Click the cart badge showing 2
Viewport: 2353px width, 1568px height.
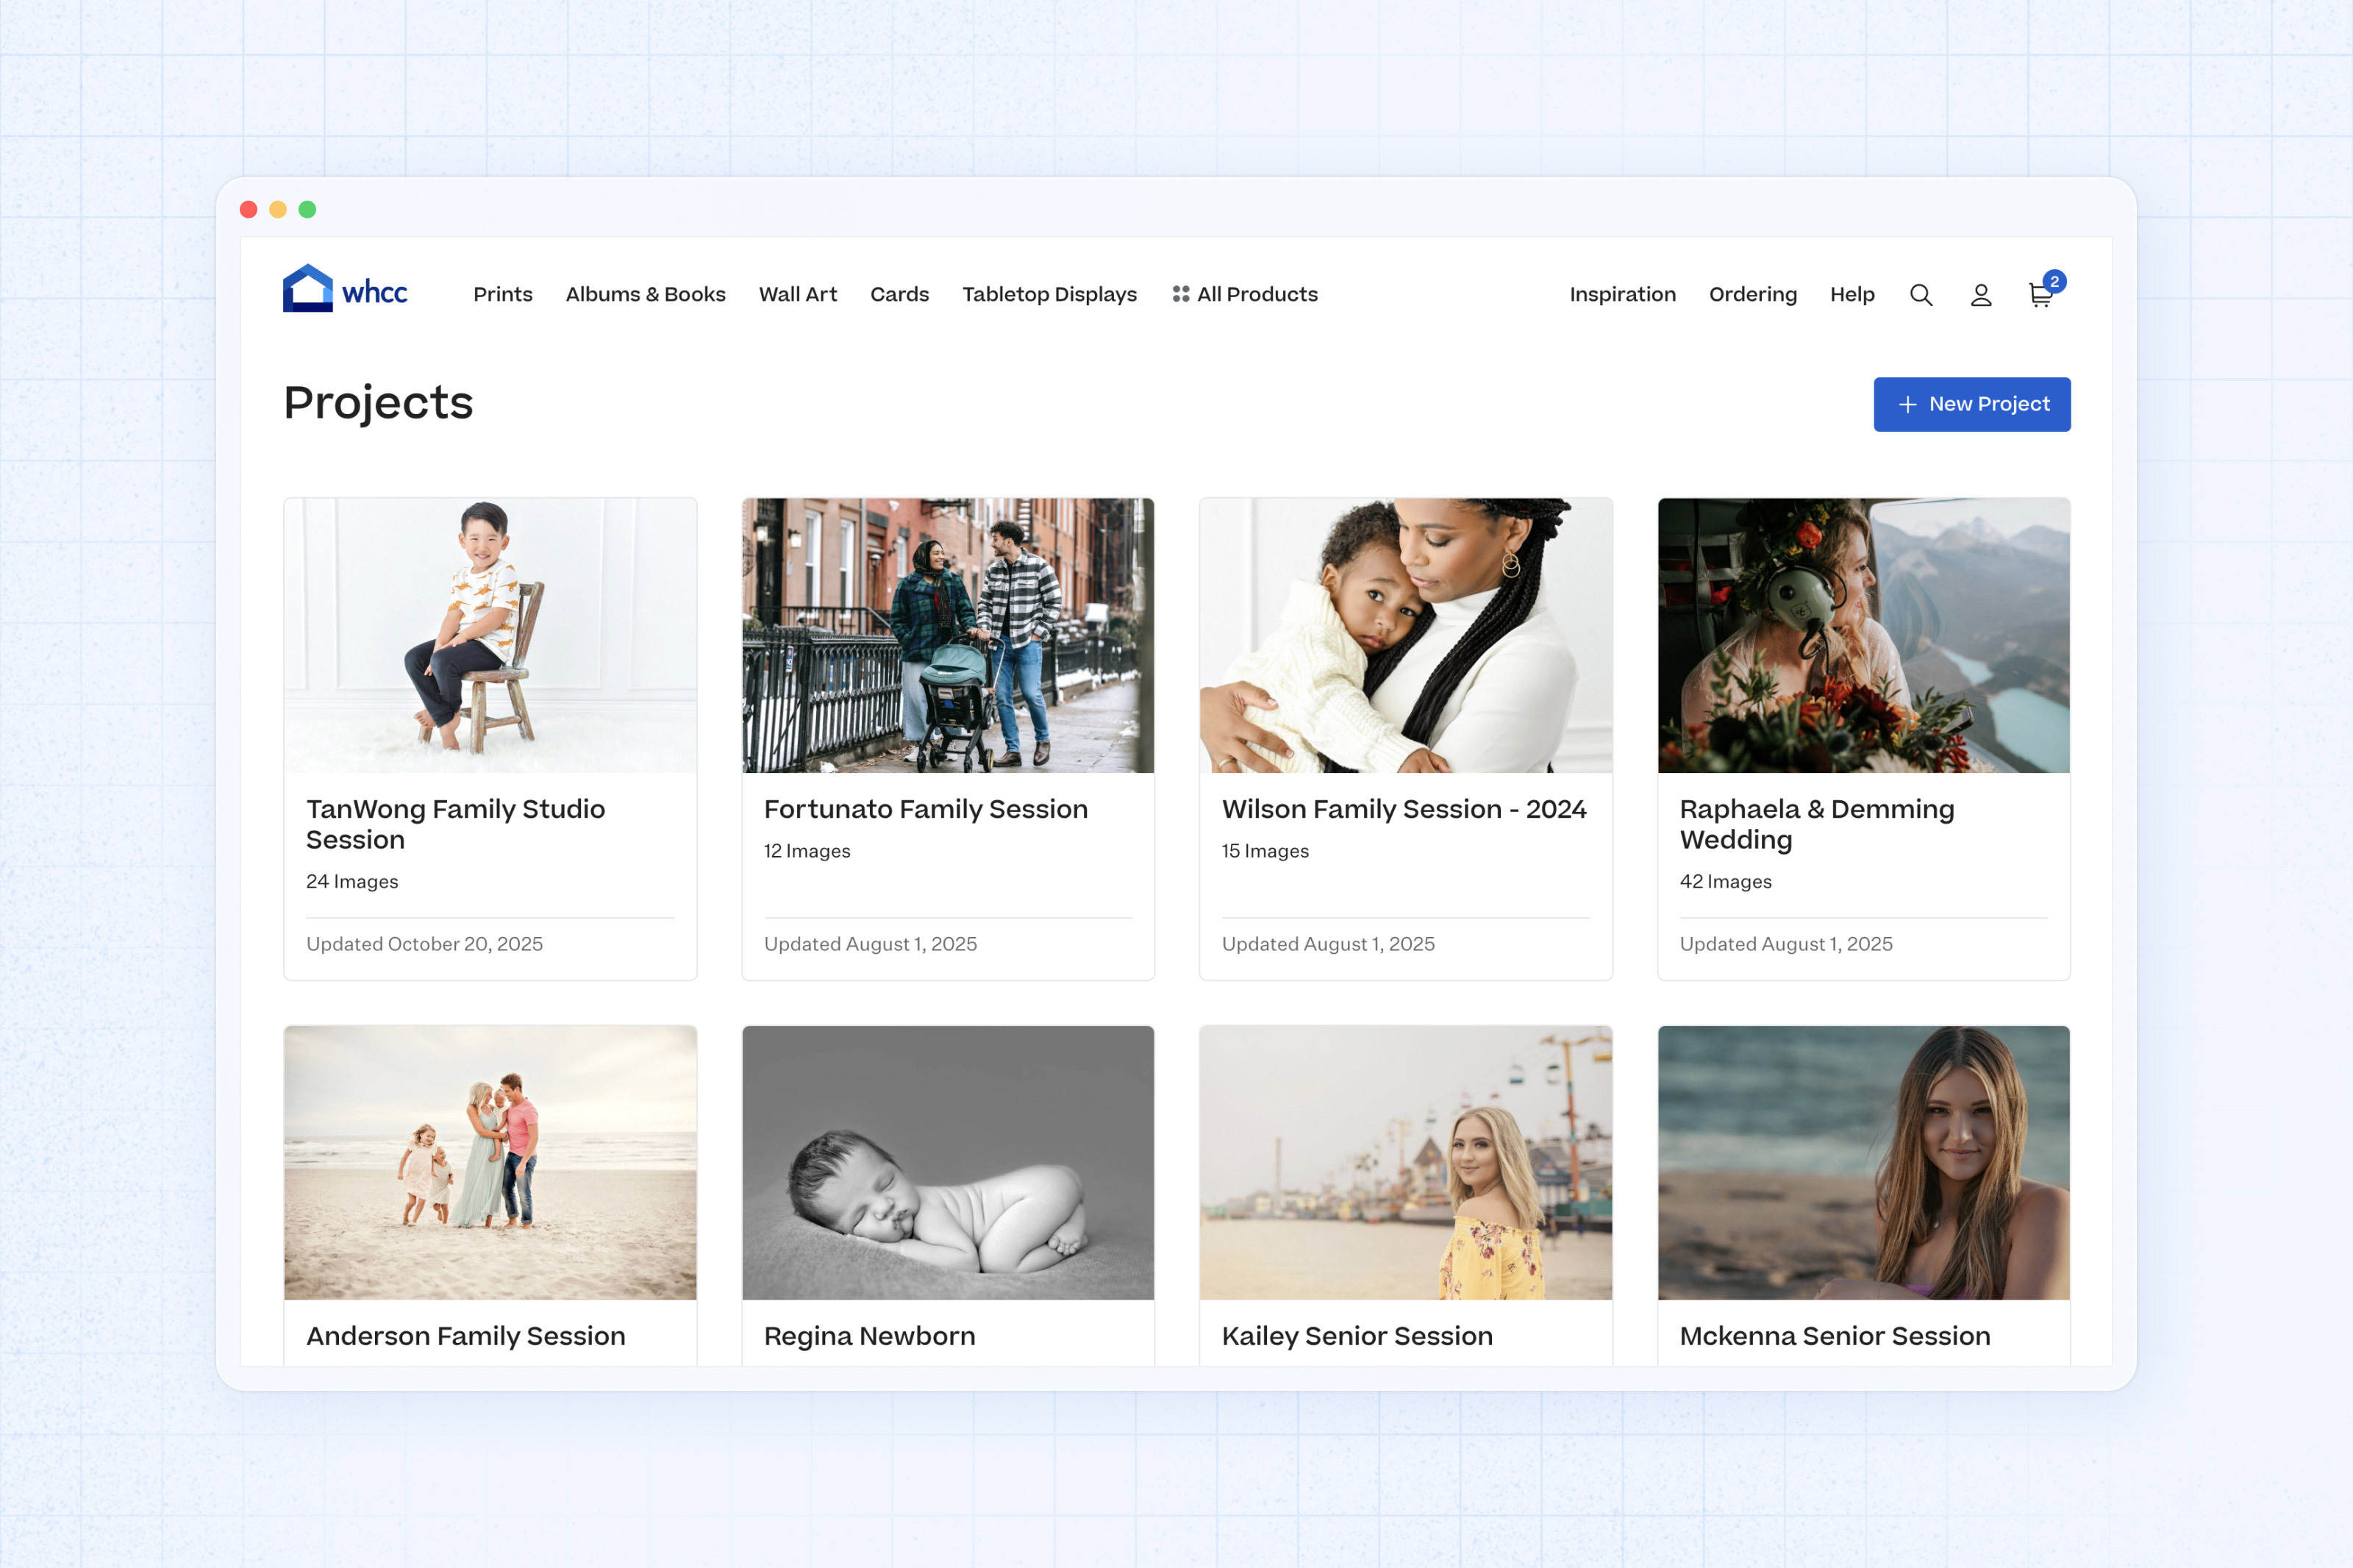click(2054, 282)
